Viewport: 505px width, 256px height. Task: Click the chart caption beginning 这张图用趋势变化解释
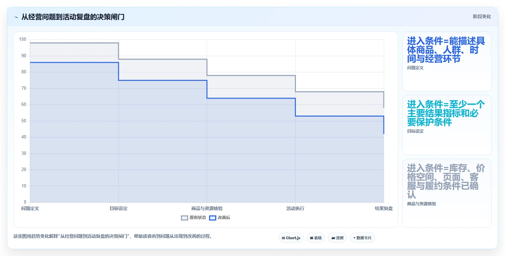(113, 236)
